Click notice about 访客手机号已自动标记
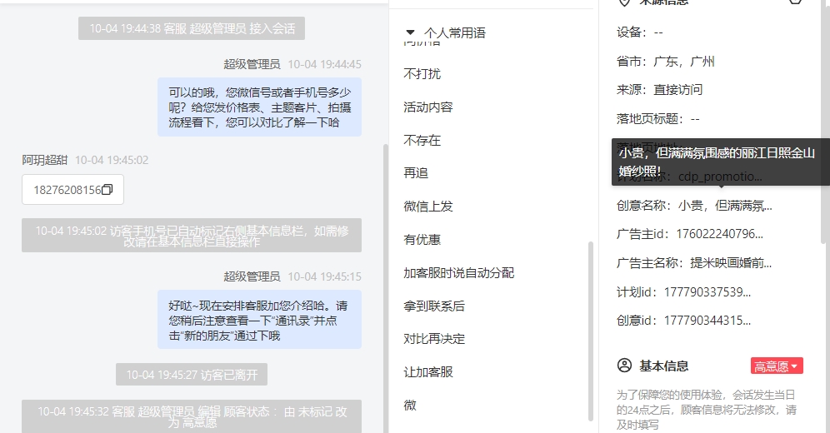 (192, 236)
